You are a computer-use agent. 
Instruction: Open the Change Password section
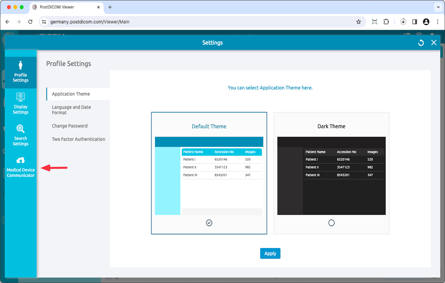point(70,126)
